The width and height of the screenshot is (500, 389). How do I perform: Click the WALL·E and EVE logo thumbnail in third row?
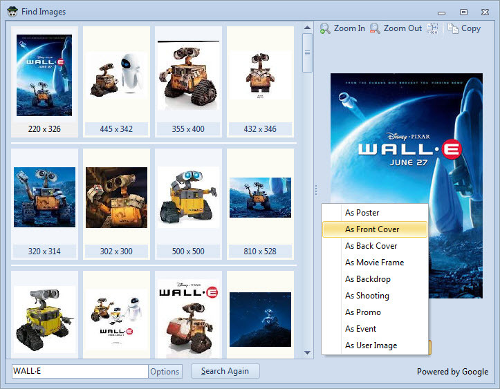point(116,315)
